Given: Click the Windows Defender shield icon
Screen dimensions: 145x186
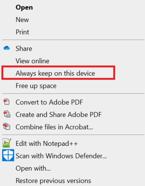Looking at the screenshot, I should click(x=8, y=155).
